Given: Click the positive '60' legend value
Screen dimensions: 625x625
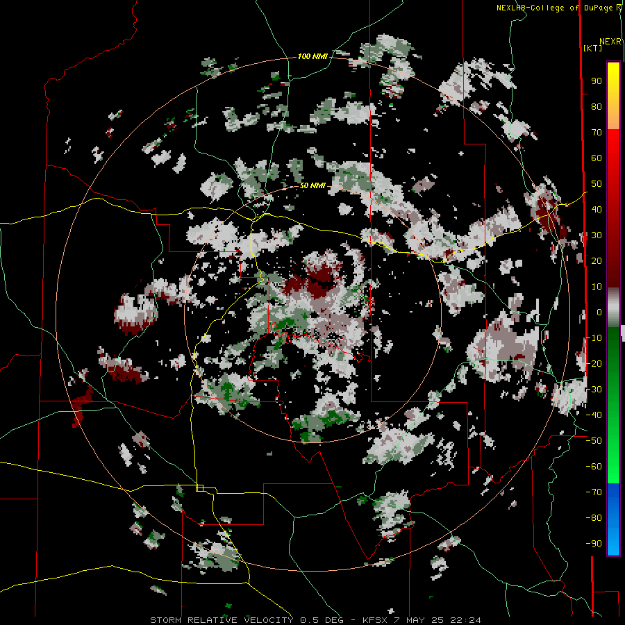Looking at the screenshot, I should 597,158.
